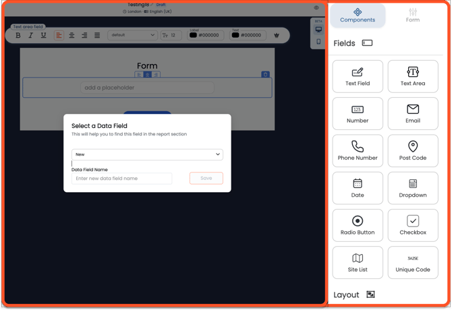Add the Site List field
This screenshot has height=310, width=452.
click(358, 262)
